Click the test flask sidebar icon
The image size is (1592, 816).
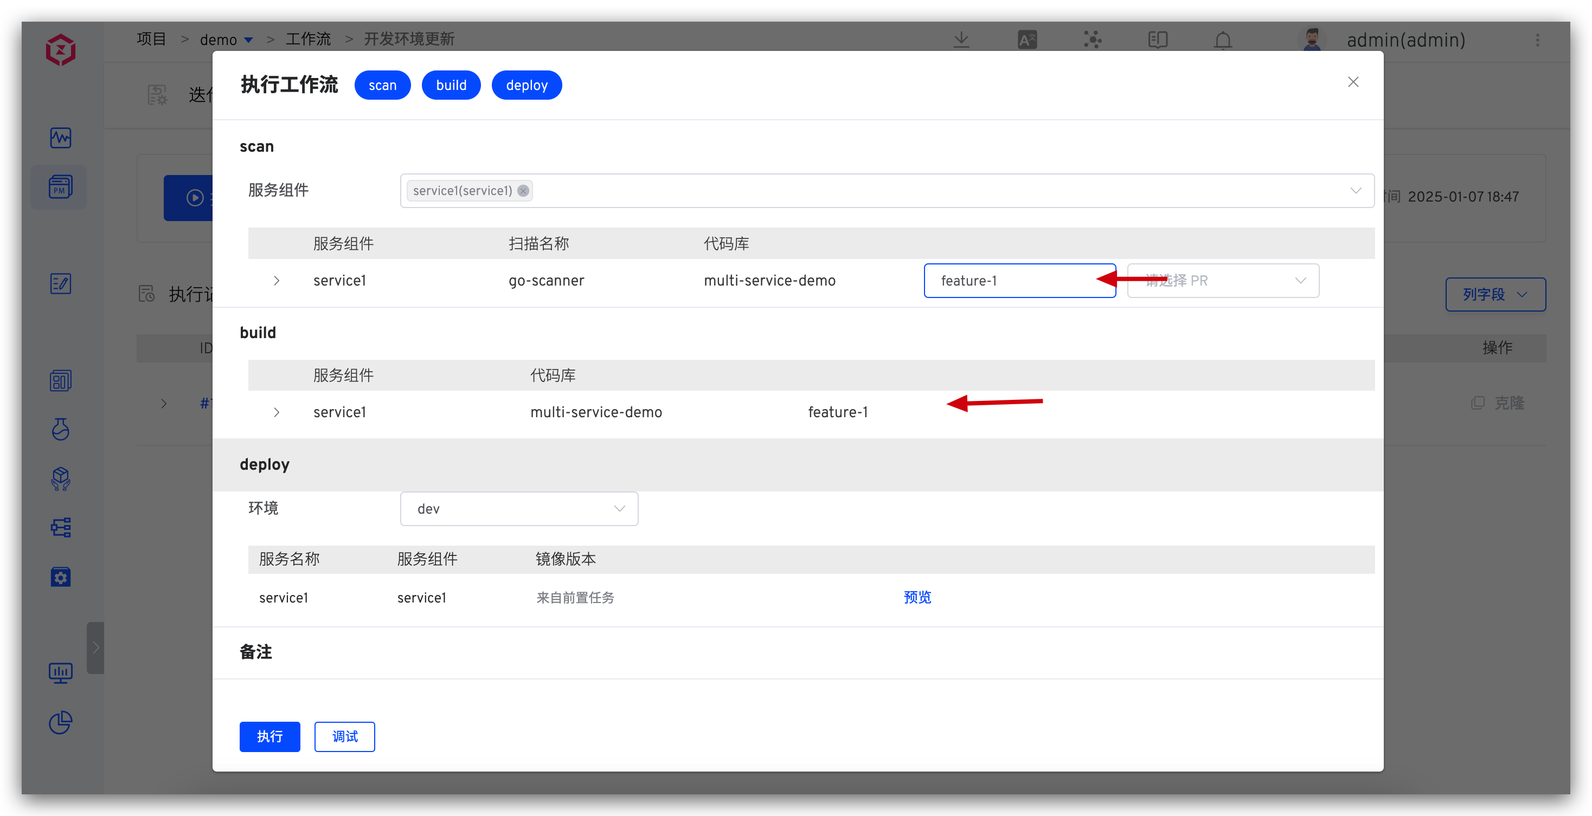(x=61, y=429)
